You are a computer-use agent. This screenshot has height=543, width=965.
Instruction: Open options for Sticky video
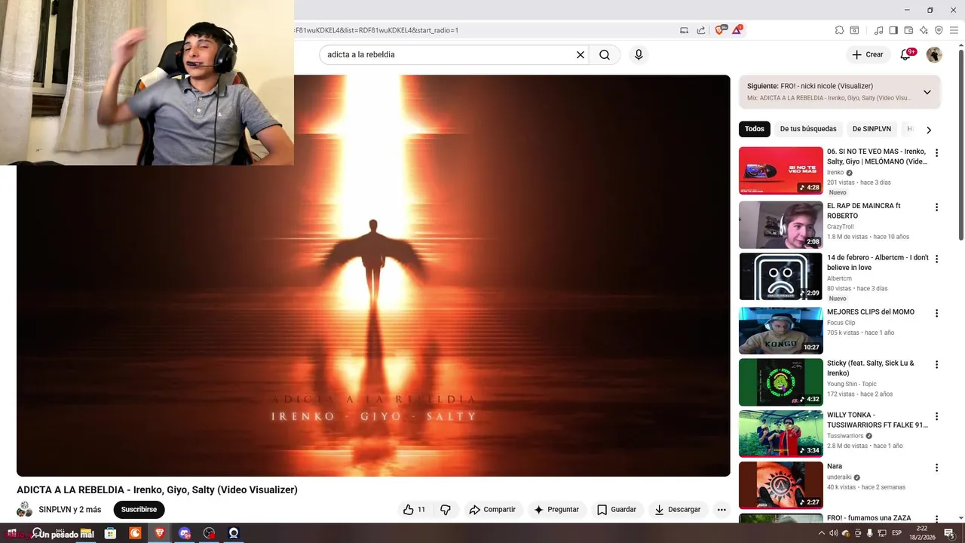tap(937, 364)
